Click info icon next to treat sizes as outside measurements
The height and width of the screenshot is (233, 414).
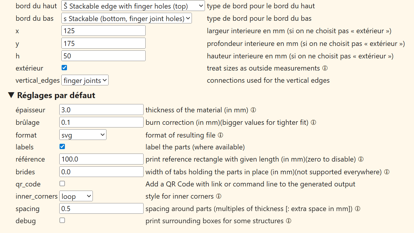(x=325, y=68)
